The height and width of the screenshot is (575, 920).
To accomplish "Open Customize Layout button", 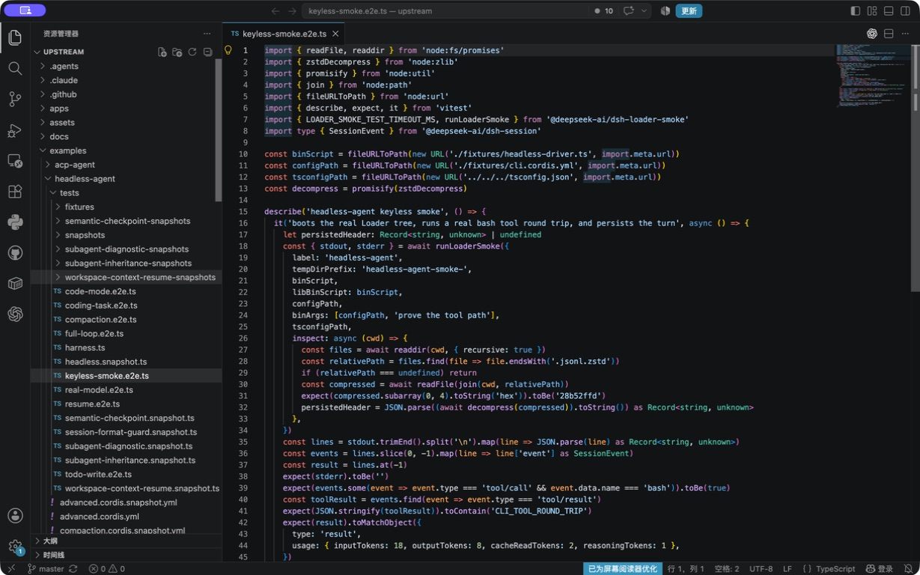I will point(872,11).
